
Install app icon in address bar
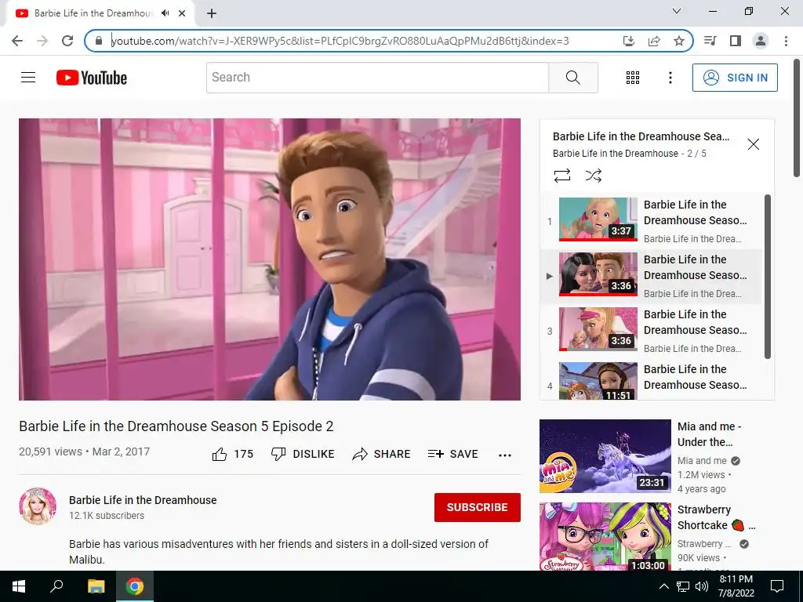(x=628, y=41)
